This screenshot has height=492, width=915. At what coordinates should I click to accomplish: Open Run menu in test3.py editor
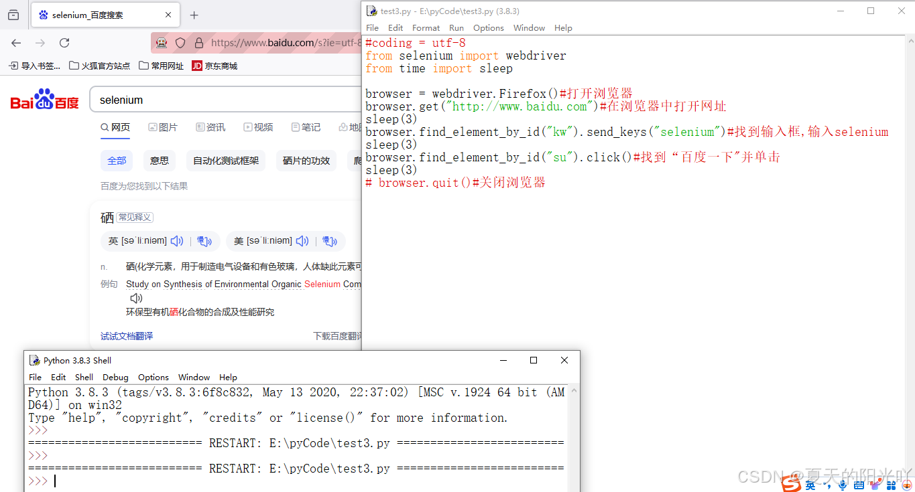click(x=456, y=28)
